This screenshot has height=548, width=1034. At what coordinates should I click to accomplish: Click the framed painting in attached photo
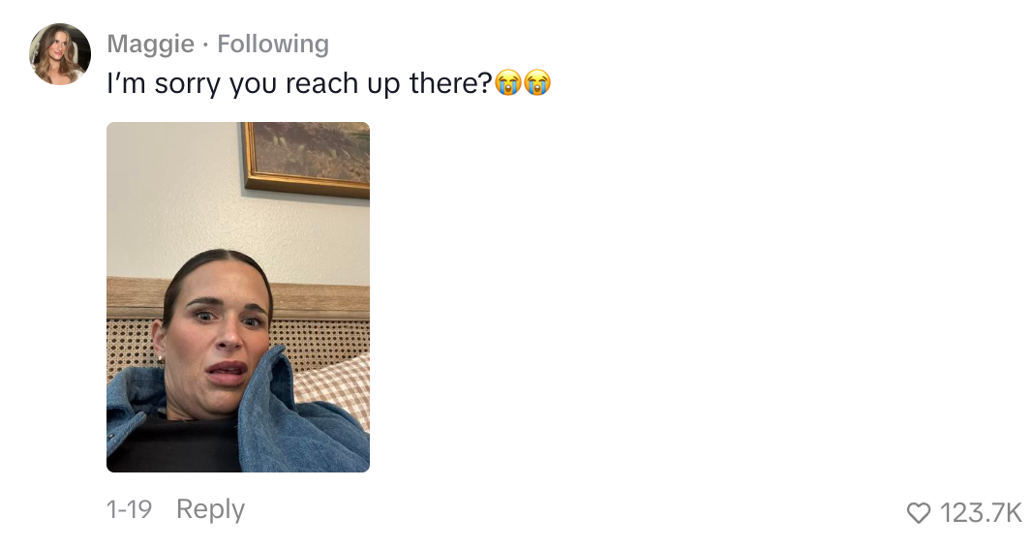(307, 158)
